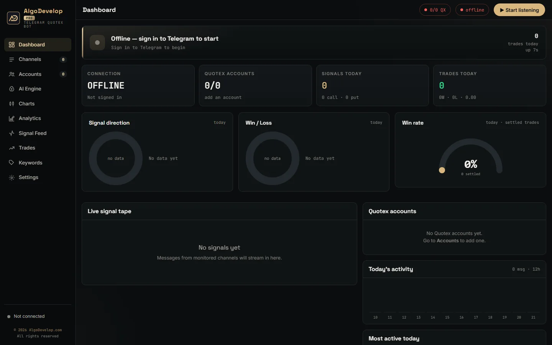
Task: Open the Charts page
Action: 38,103
